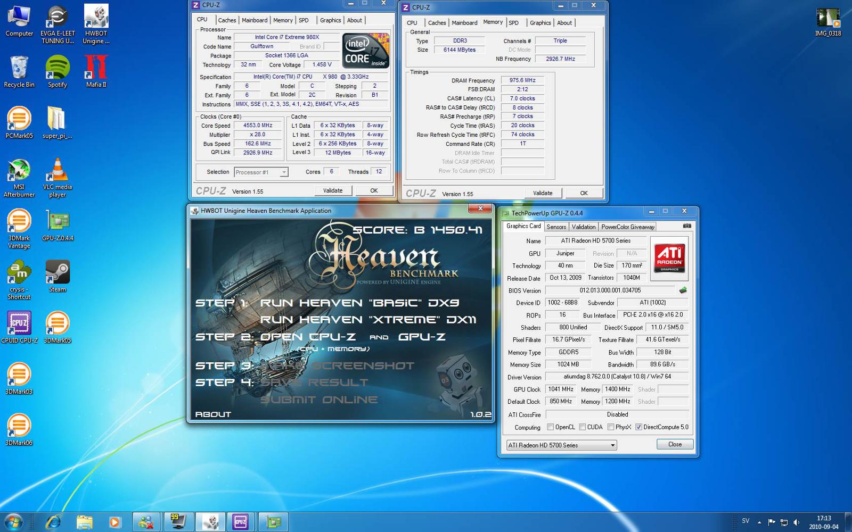Open Windows Media Player on taskbar
852x532 pixels.
pos(114,522)
